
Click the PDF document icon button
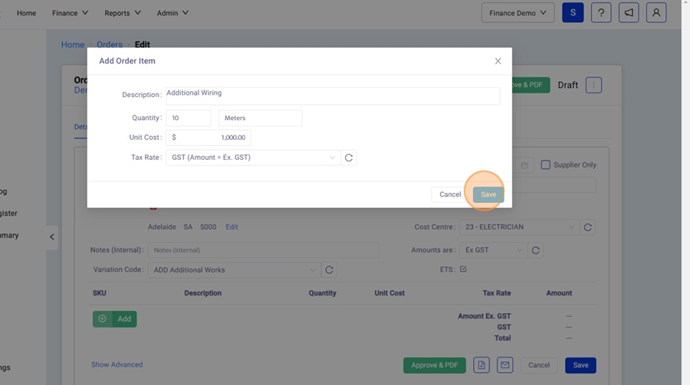click(x=481, y=365)
